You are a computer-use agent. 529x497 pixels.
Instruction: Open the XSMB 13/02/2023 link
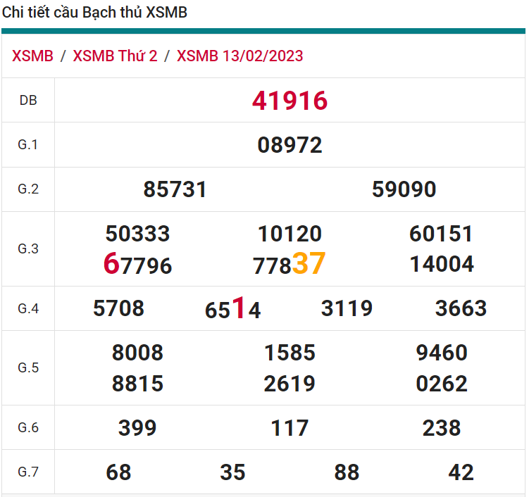coord(239,56)
